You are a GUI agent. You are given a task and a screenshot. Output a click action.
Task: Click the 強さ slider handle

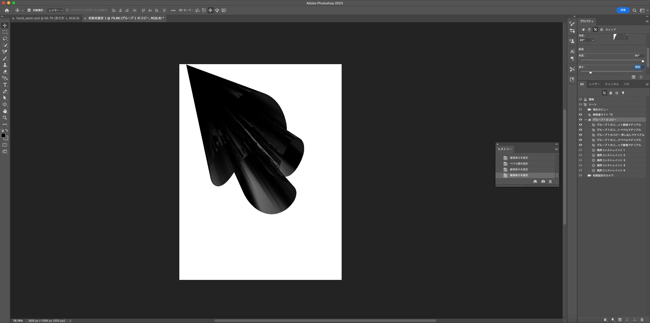click(x=591, y=73)
